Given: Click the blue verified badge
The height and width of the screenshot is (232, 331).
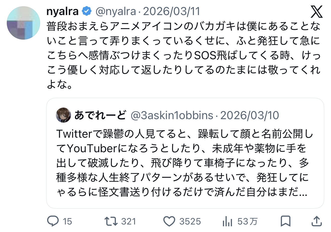Looking at the screenshot, I should tap(87, 11).
